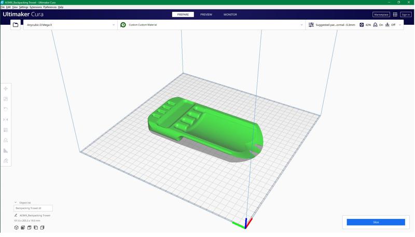Select Backpacking Trowel.stl in object list
Screen dimensions: 415x237
(x=33, y=208)
